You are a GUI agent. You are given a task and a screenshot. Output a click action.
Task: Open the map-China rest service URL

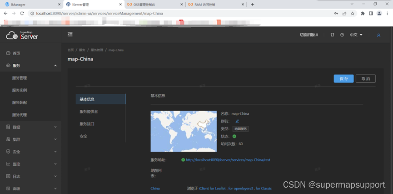coord(228,160)
